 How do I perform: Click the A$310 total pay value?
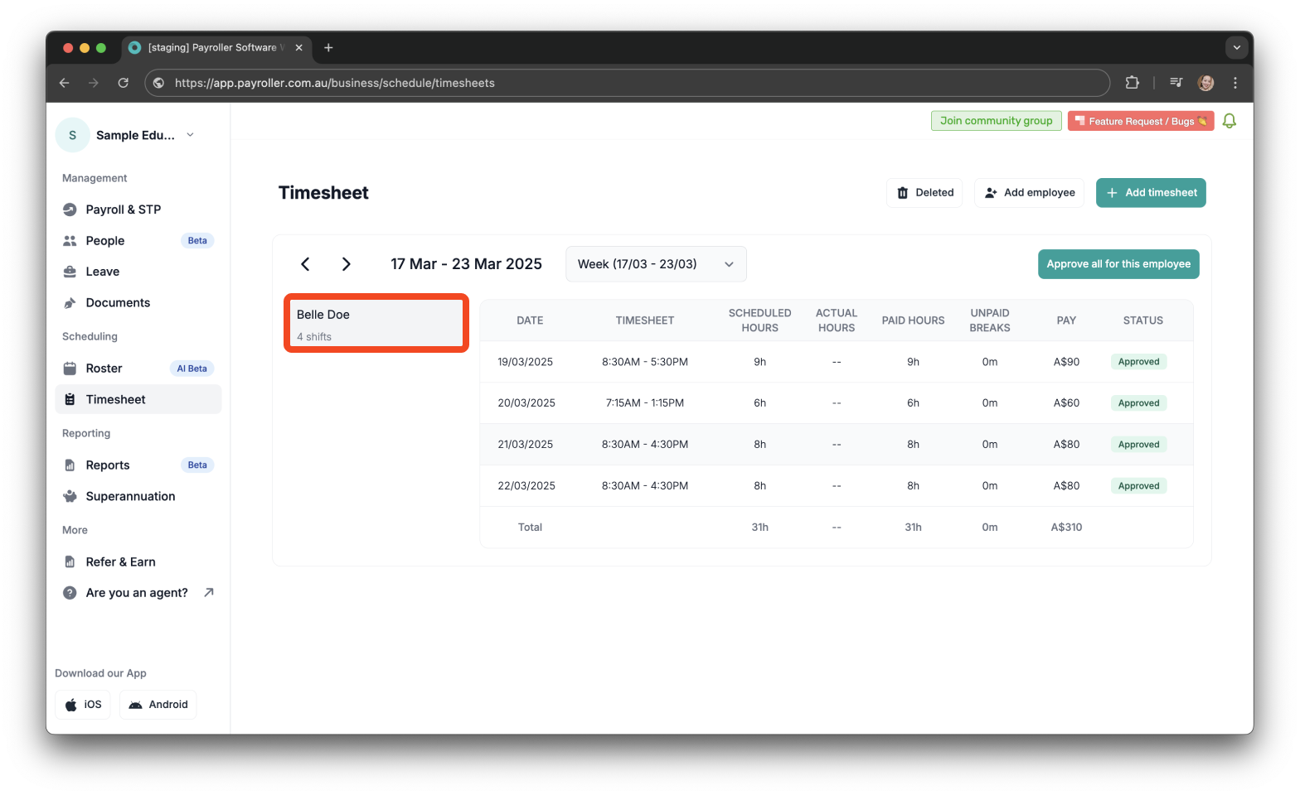1066,528
